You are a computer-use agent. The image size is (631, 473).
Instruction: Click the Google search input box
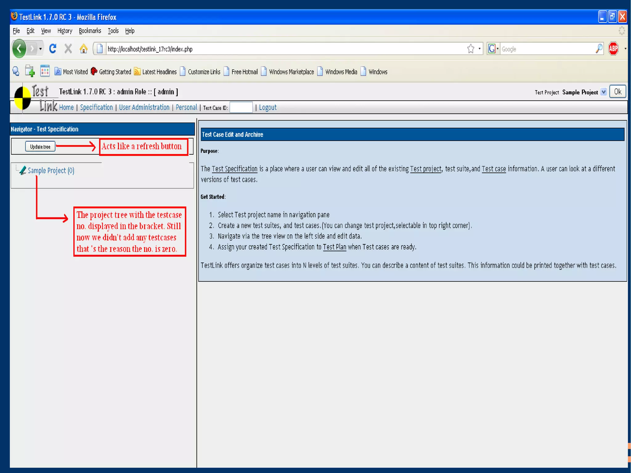point(547,49)
